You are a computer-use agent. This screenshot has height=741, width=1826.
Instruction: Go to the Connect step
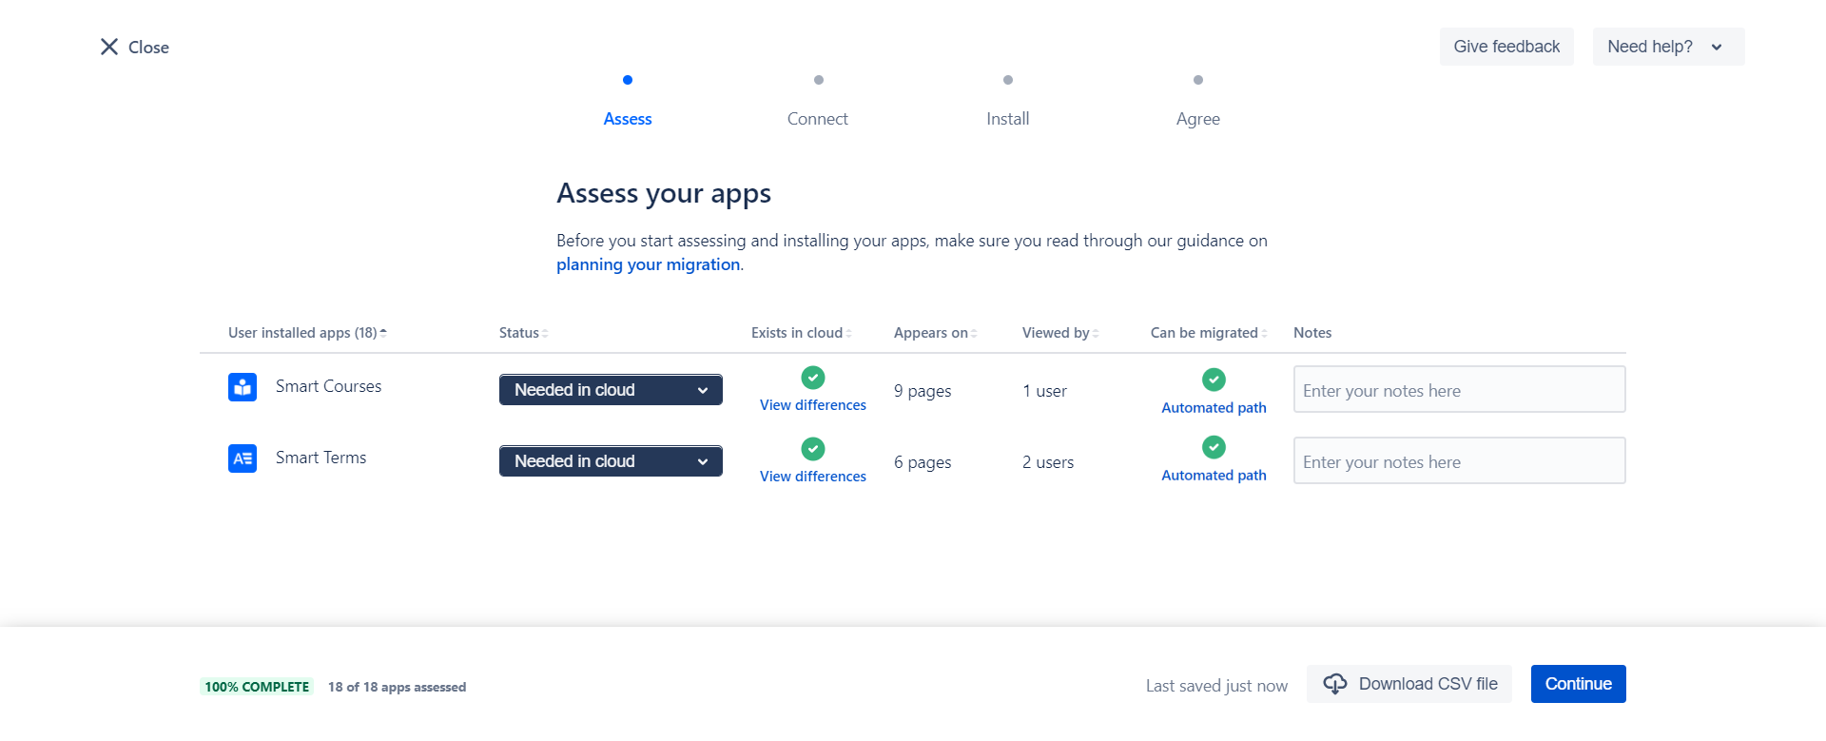818,119
